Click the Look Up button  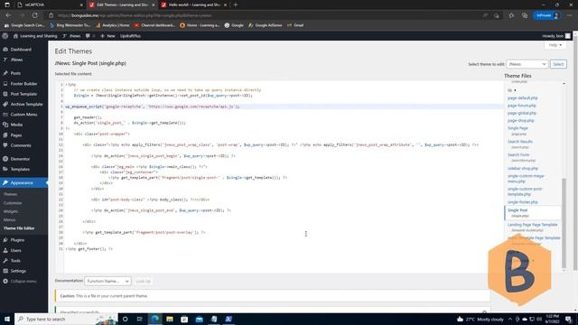click(143, 281)
